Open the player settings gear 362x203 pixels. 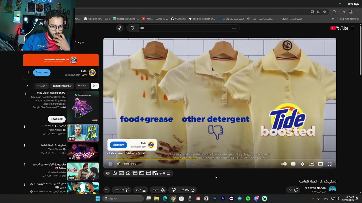302,164
